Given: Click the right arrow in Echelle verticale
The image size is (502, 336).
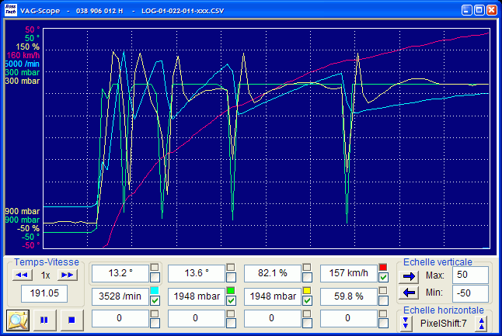Looking at the screenshot, I should point(410,275).
